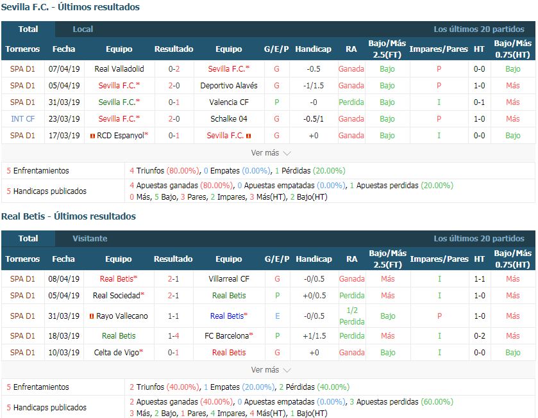Screen dimensions: 538x418
Task: Click the Sevilla F.C. - Últimos resultados heading
Action: tap(71, 7)
